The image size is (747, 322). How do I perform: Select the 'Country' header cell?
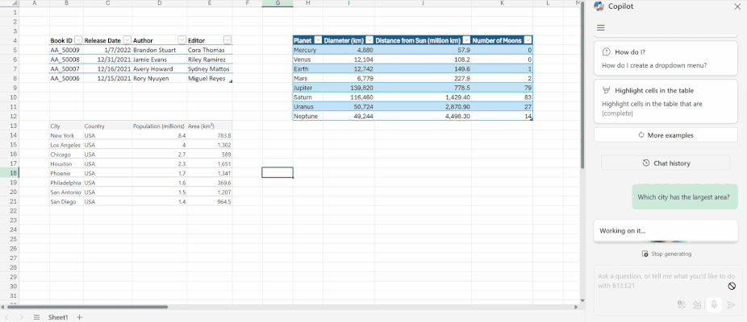[107, 126]
